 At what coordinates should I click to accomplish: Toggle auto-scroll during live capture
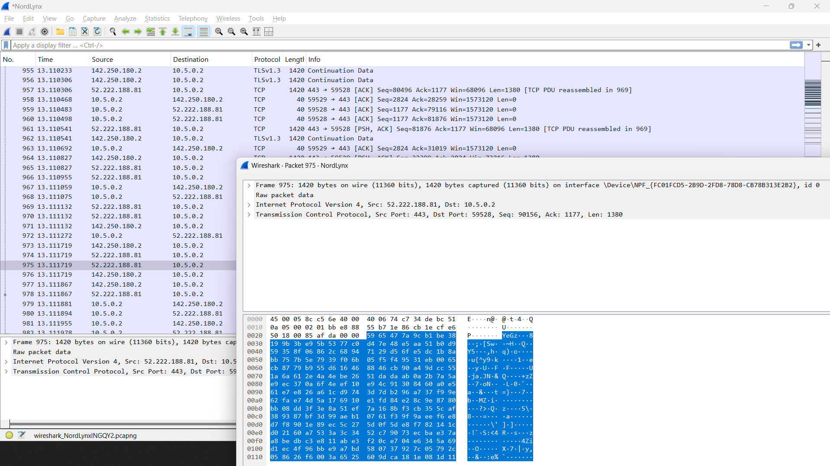point(188,32)
